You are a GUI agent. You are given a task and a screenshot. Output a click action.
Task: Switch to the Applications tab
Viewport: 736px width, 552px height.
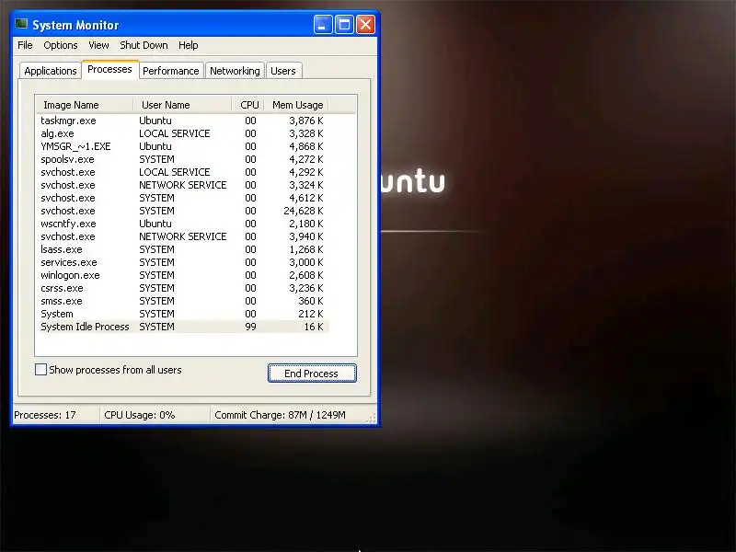tap(51, 71)
